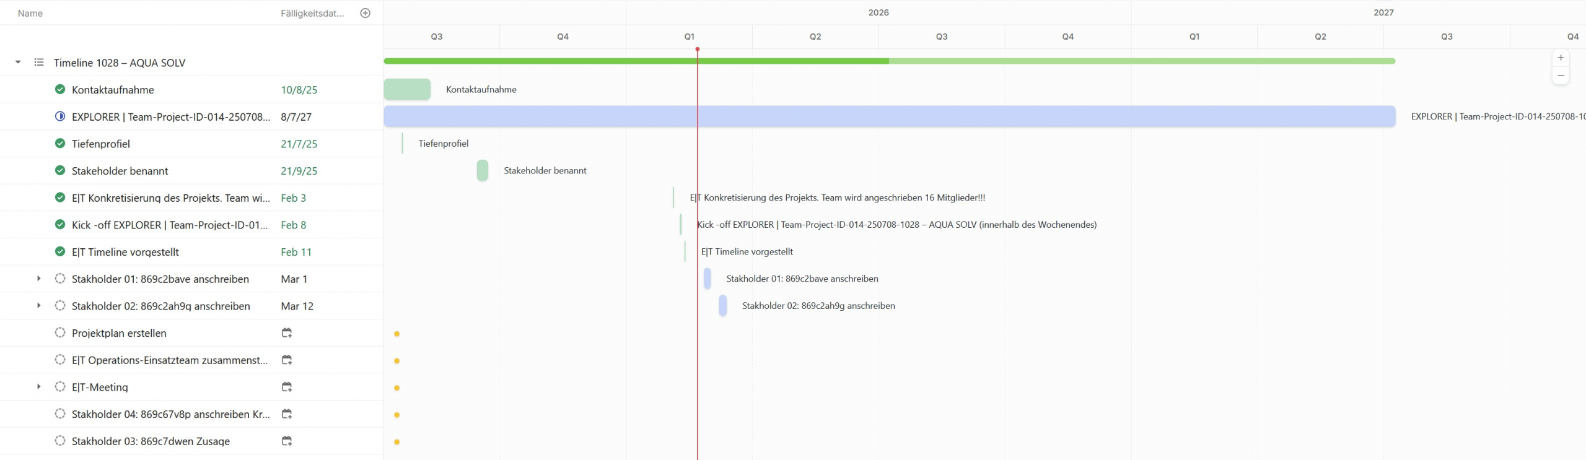This screenshot has height=460, width=1586.
Task: Zoom in the Gantt timeline
Action: tap(1561, 58)
